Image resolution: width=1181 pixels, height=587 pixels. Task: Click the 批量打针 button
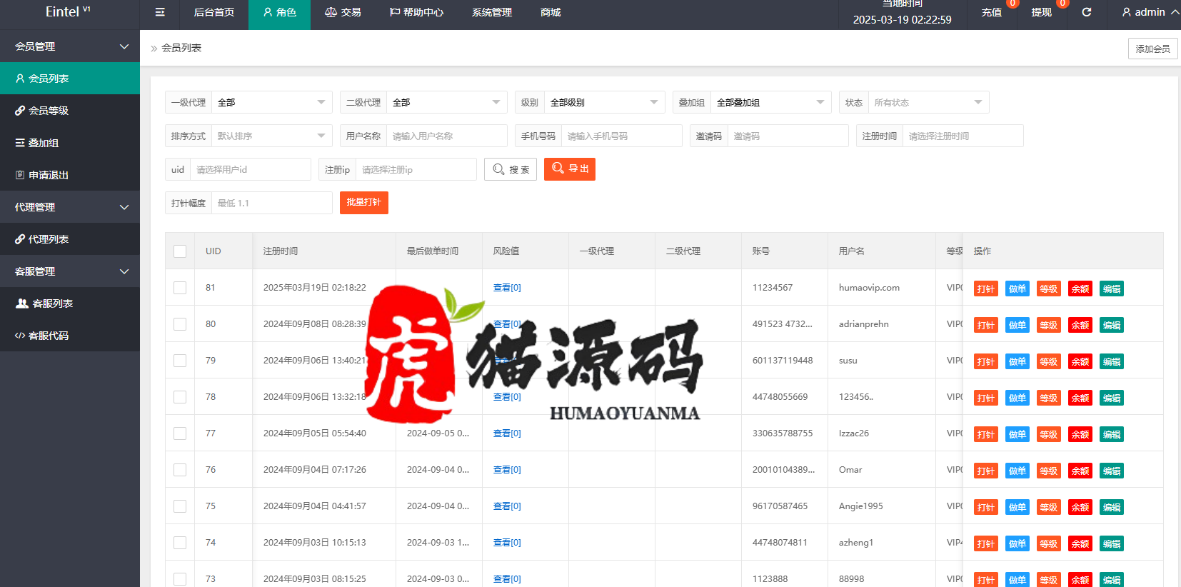pos(364,203)
